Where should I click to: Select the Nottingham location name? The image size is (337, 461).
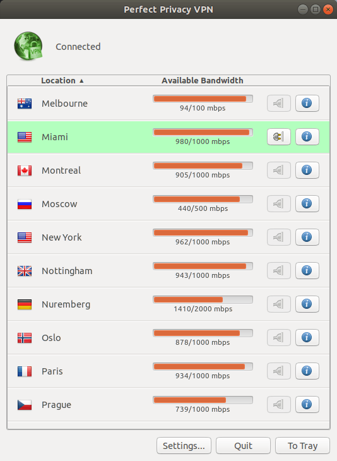tap(67, 271)
